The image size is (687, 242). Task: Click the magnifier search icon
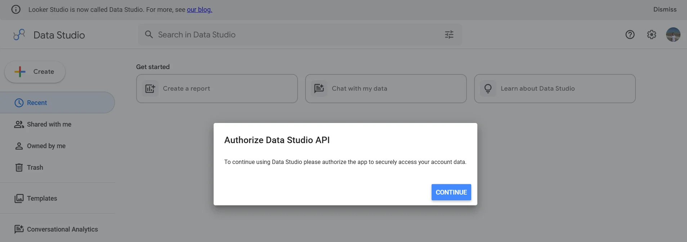pos(149,35)
